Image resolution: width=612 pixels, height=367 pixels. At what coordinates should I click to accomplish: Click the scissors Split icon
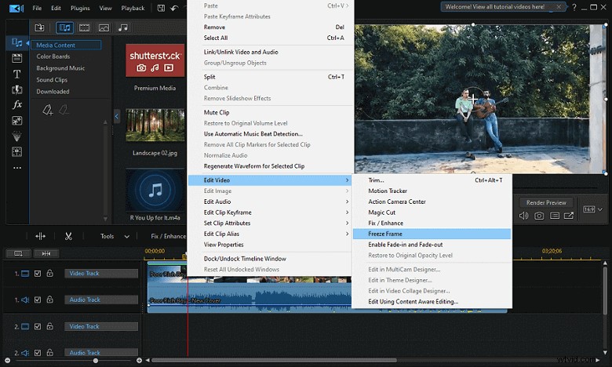tap(68, 236)
